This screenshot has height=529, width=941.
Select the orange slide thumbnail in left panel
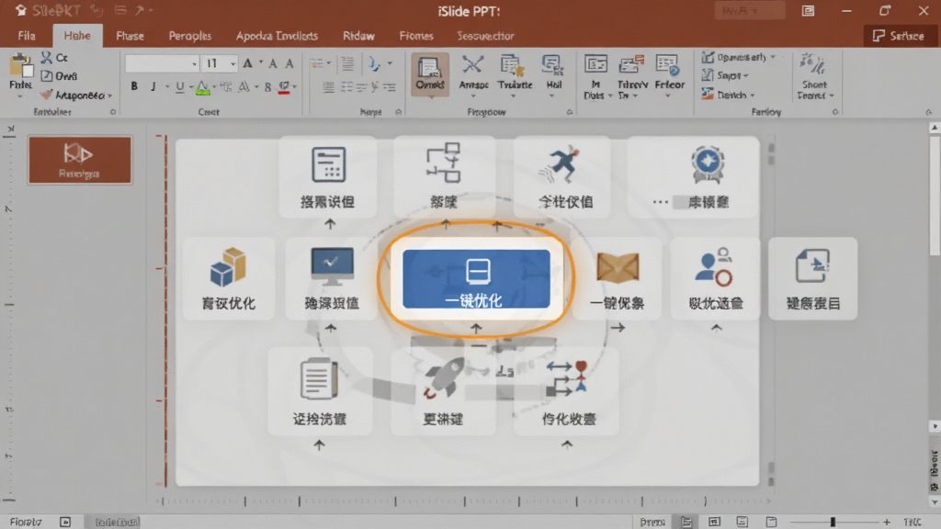pos(80,160)
